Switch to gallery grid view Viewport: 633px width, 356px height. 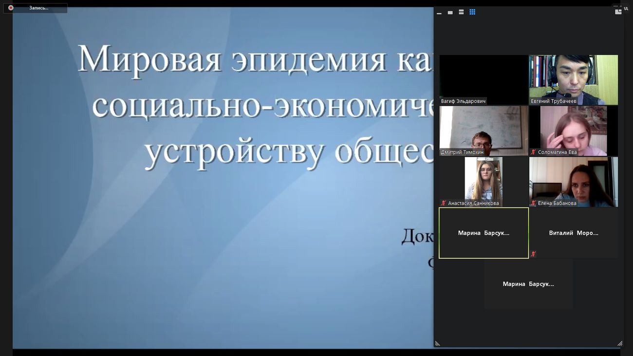472,12
